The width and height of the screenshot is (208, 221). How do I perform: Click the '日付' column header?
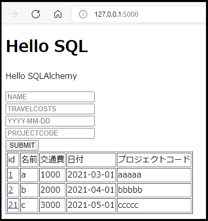(x=91, y=160)
